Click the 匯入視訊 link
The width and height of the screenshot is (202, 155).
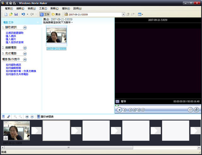point(11,36)
